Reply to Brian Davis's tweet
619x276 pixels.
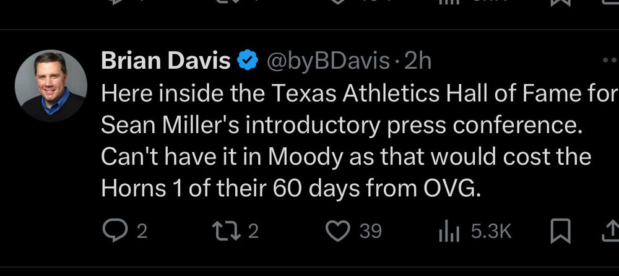[x=114, y=231]
